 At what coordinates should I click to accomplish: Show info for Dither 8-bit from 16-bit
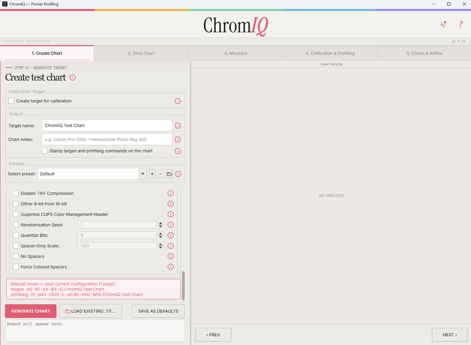[170, 204]
